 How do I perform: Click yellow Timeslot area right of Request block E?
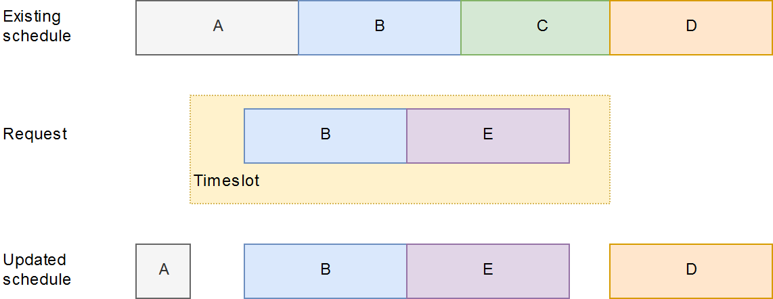[x=590, y=136]
